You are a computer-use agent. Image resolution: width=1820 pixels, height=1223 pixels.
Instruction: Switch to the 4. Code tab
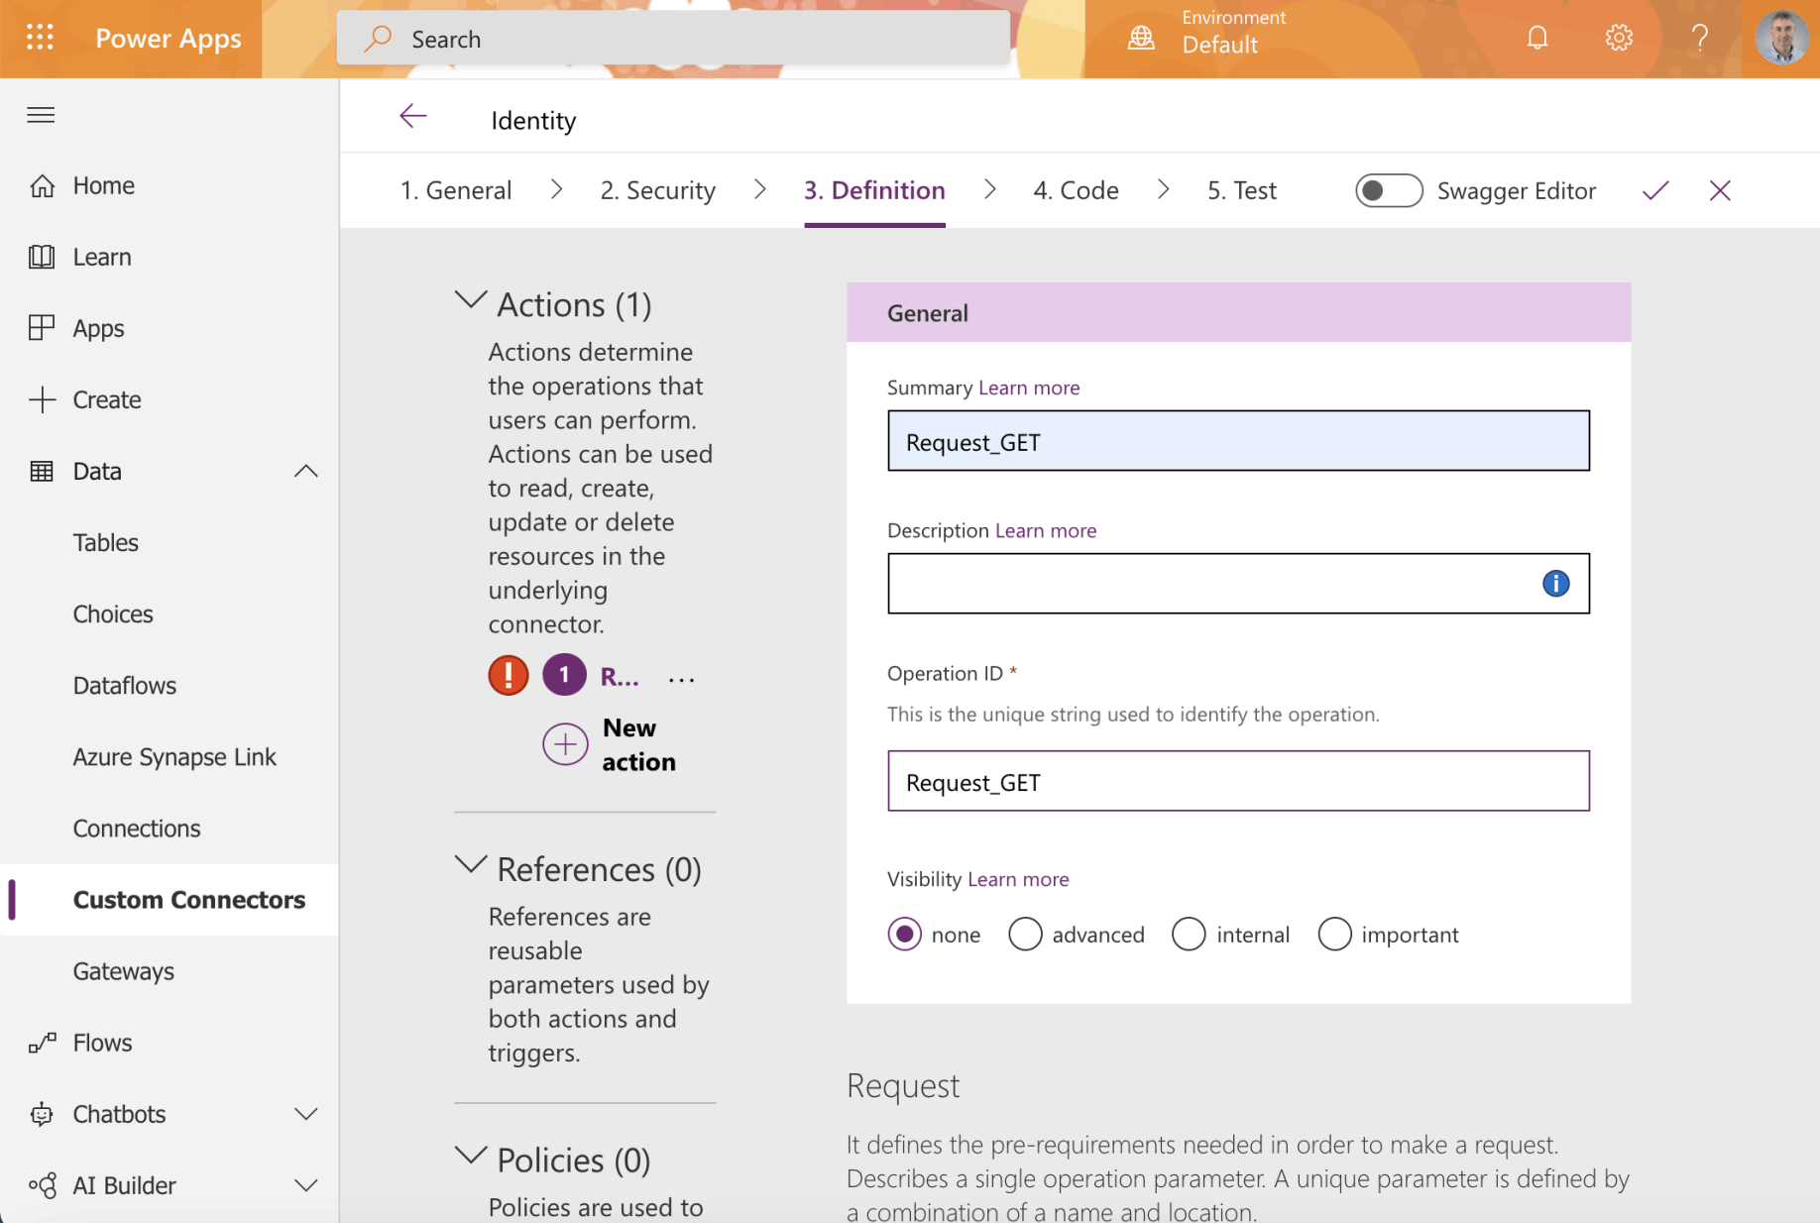tap(1076, 190)
